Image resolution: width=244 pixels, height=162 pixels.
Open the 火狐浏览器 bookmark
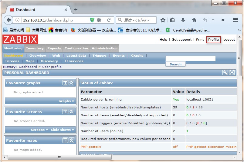click(93, 30)
